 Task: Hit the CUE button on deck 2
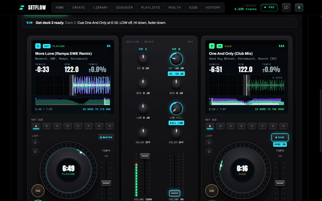pyautogui.click(x=212, y=191)
